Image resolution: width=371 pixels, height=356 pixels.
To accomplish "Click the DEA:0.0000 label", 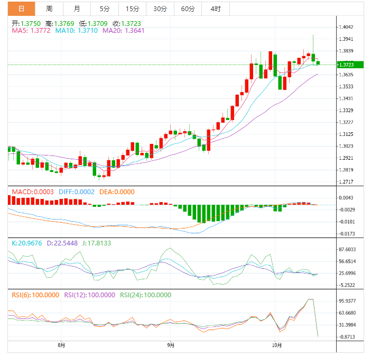I will click(117, 191).
